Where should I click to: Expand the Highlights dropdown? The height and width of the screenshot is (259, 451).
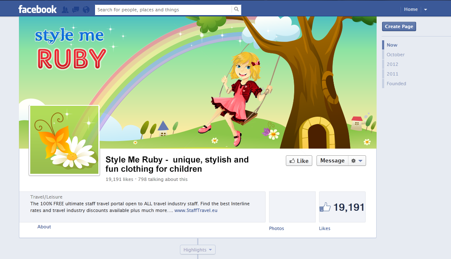coord(198,250)
